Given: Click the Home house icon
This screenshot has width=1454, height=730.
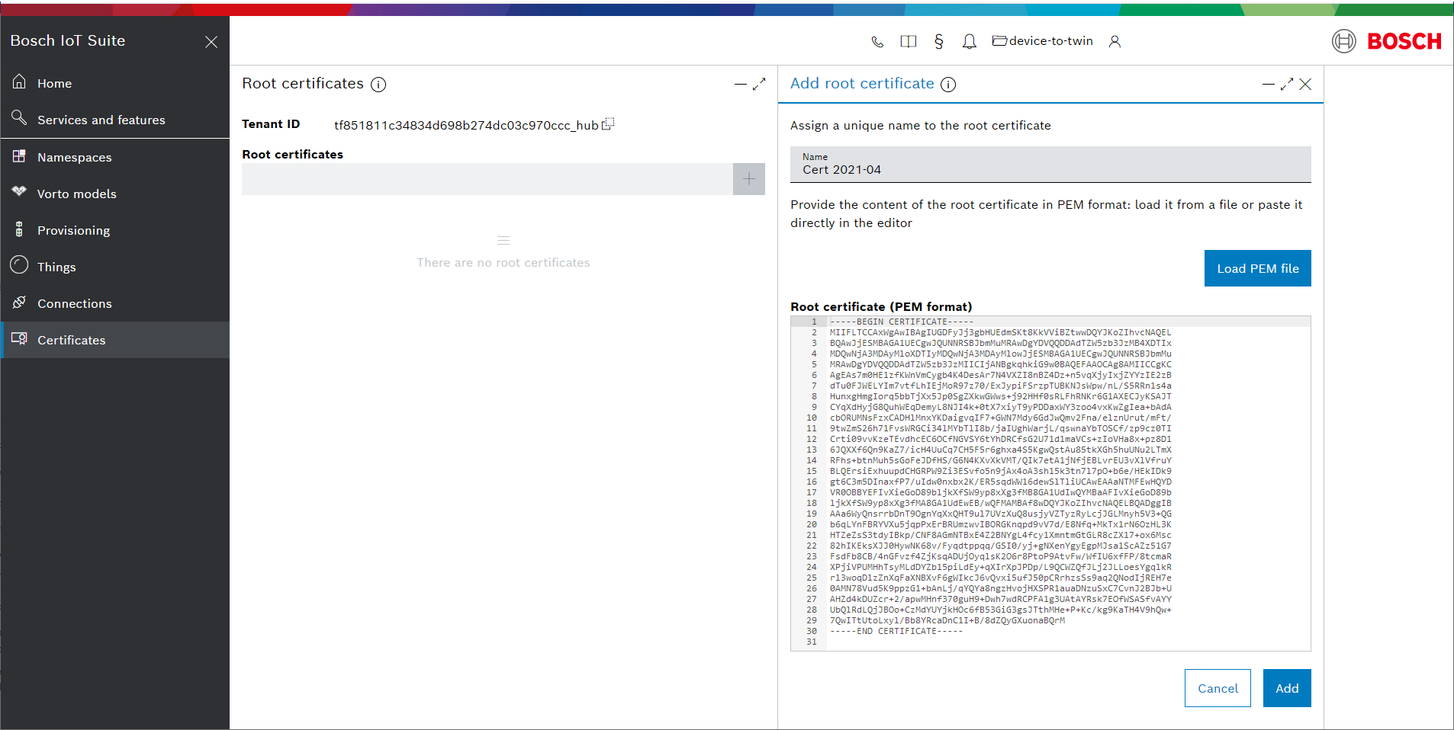Looking at the screenshot, I should [x=19, y=82].
